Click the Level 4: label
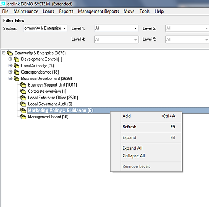This screenshot has width=209, height=207. pyautogui.click(x=78, y=39)
